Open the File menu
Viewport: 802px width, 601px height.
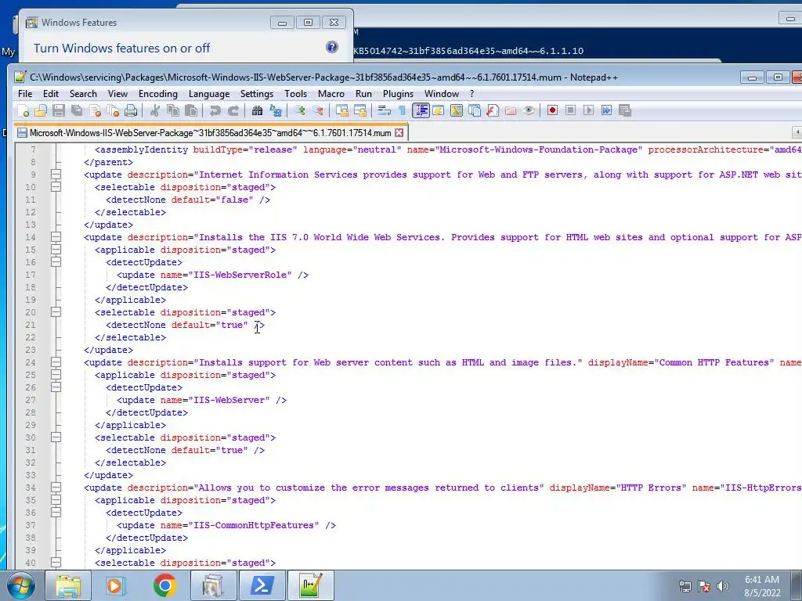coord(25,94)
